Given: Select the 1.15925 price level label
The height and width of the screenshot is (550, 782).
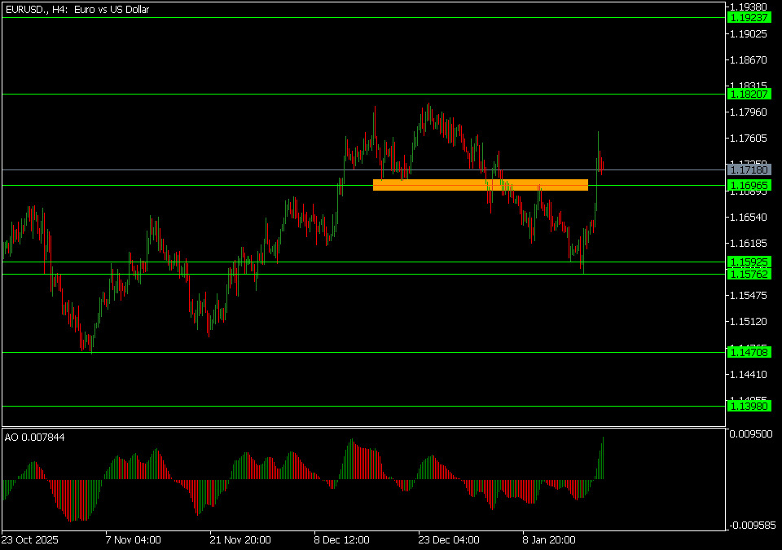Looking at the screenshot, I should pyautogui.click(x=748, y=262).
